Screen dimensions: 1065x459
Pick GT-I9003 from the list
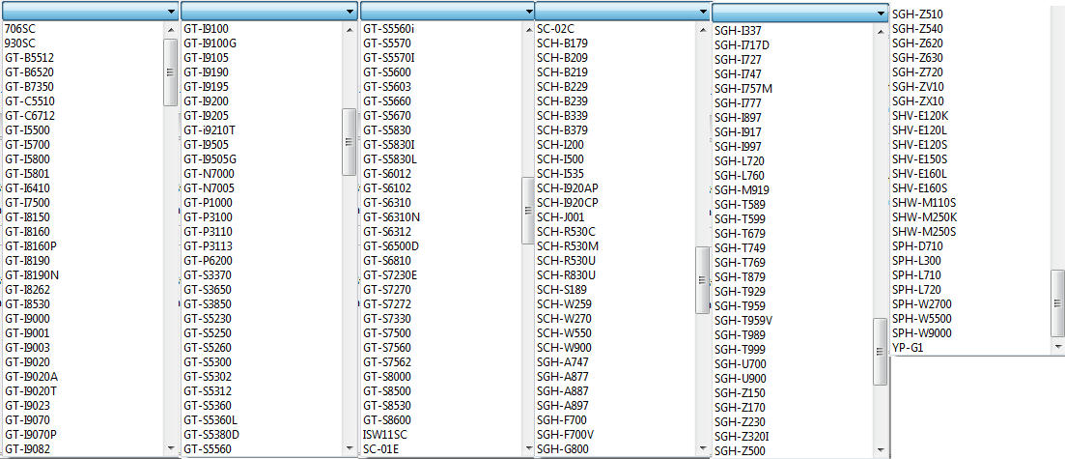point(27,348)
